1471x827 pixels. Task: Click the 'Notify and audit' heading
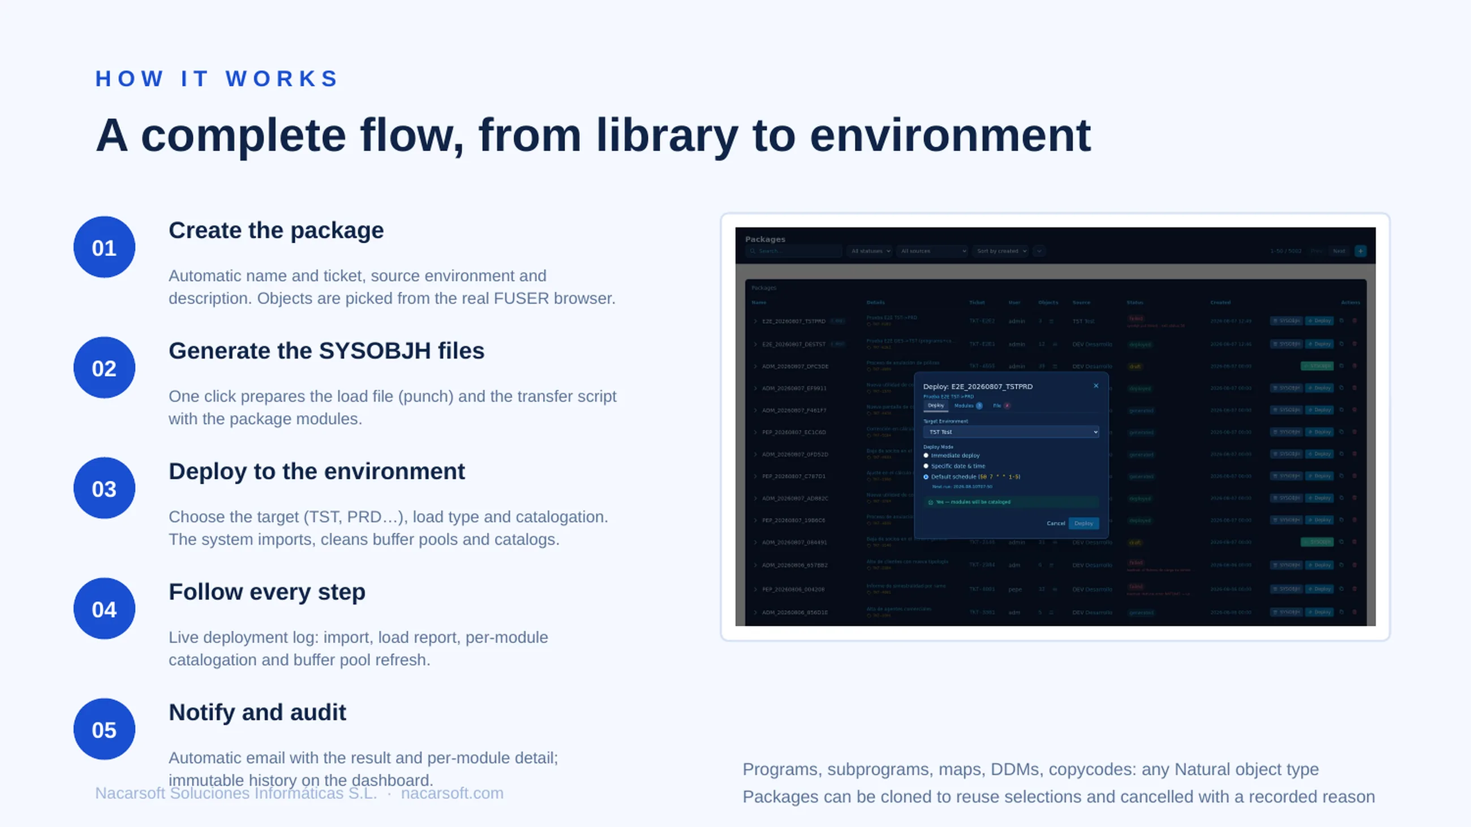[x=257, y=712]
